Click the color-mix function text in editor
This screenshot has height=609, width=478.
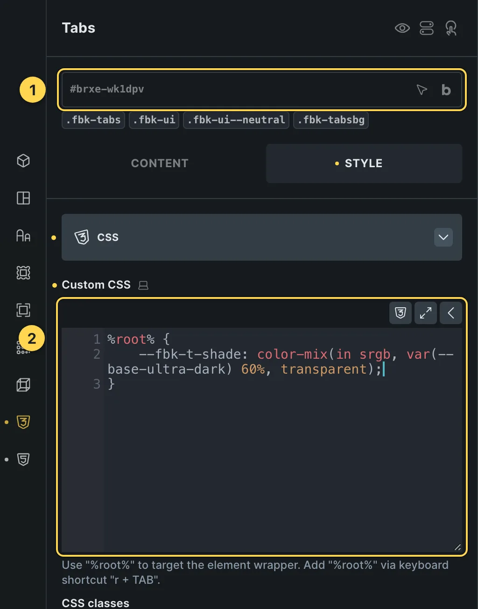point(292,354)
